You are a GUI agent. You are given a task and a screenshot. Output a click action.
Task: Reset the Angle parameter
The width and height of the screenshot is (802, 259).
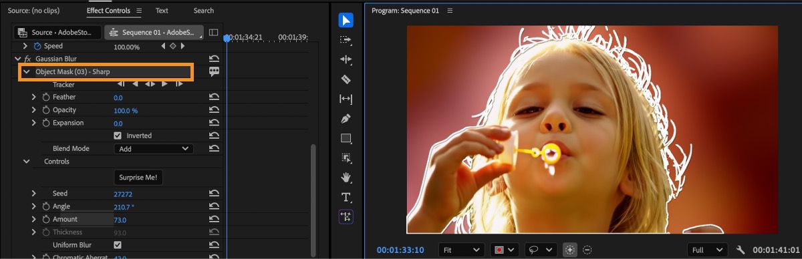pos(214,206)
